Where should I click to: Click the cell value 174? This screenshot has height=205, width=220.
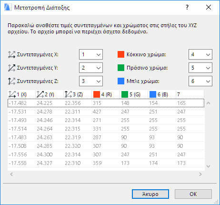point(153,163)
